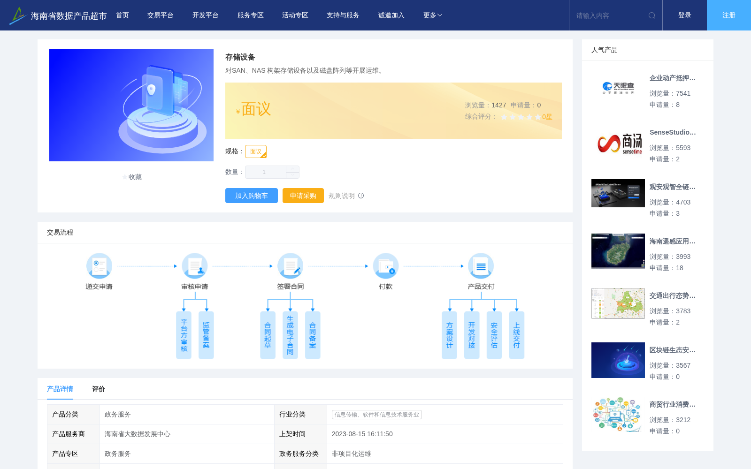This screenshot has width=751, height=469.
Task: Click the 存储设备 product image
Action: point(131,105)
